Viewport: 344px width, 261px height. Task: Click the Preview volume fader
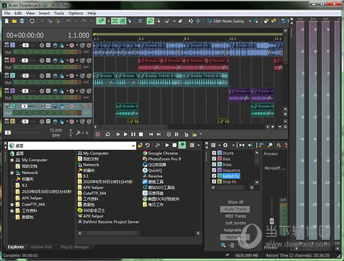(x=272, y=221)
